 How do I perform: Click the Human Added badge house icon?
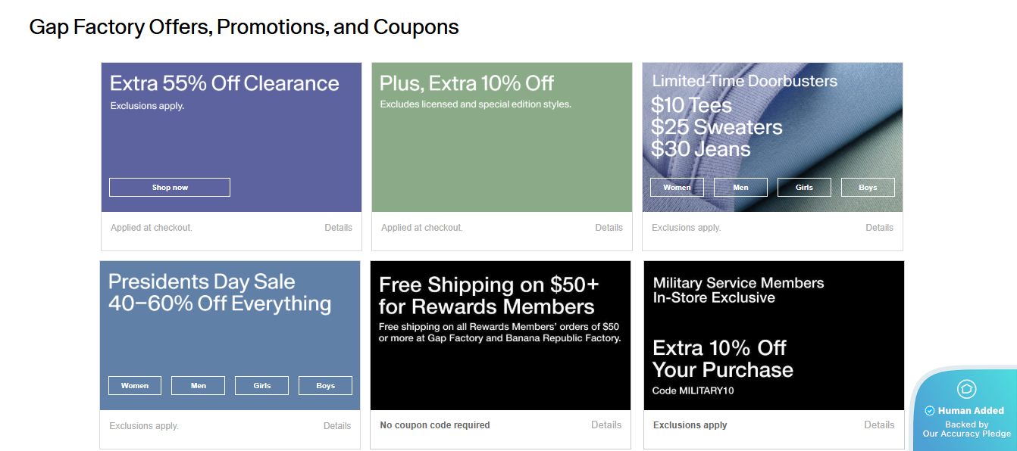966,389
